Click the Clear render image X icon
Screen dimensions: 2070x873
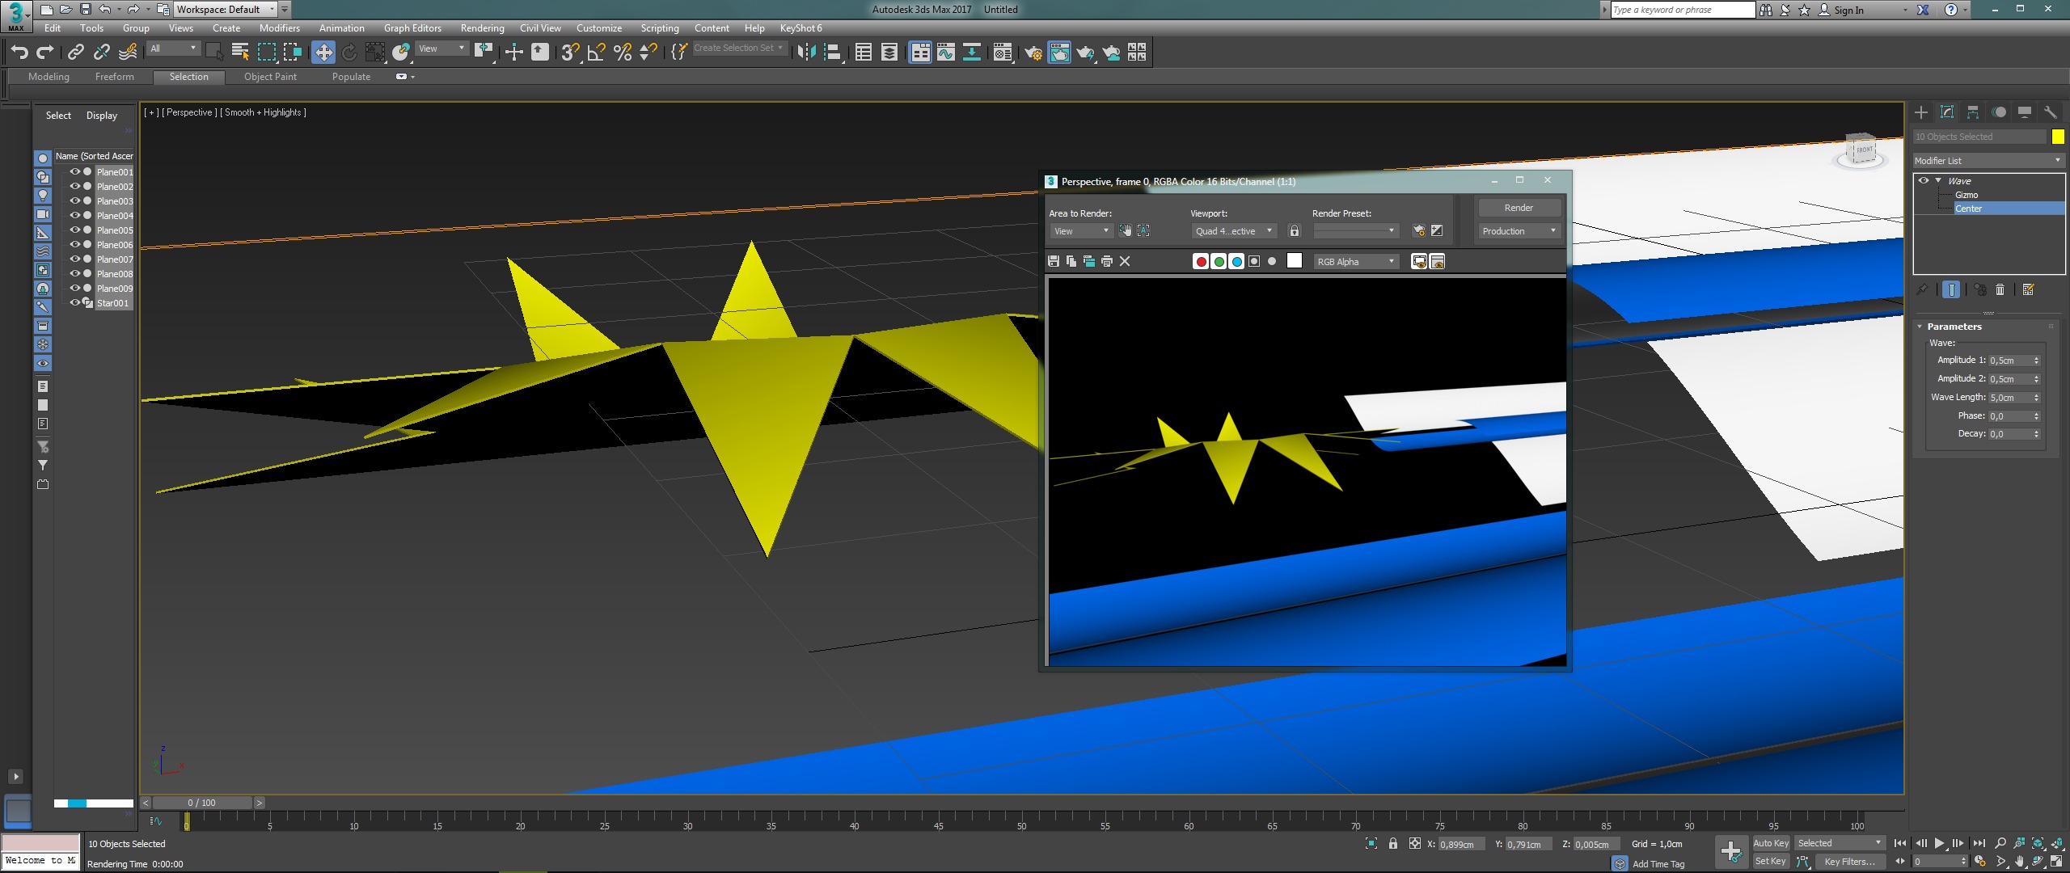coord(1125,261)
